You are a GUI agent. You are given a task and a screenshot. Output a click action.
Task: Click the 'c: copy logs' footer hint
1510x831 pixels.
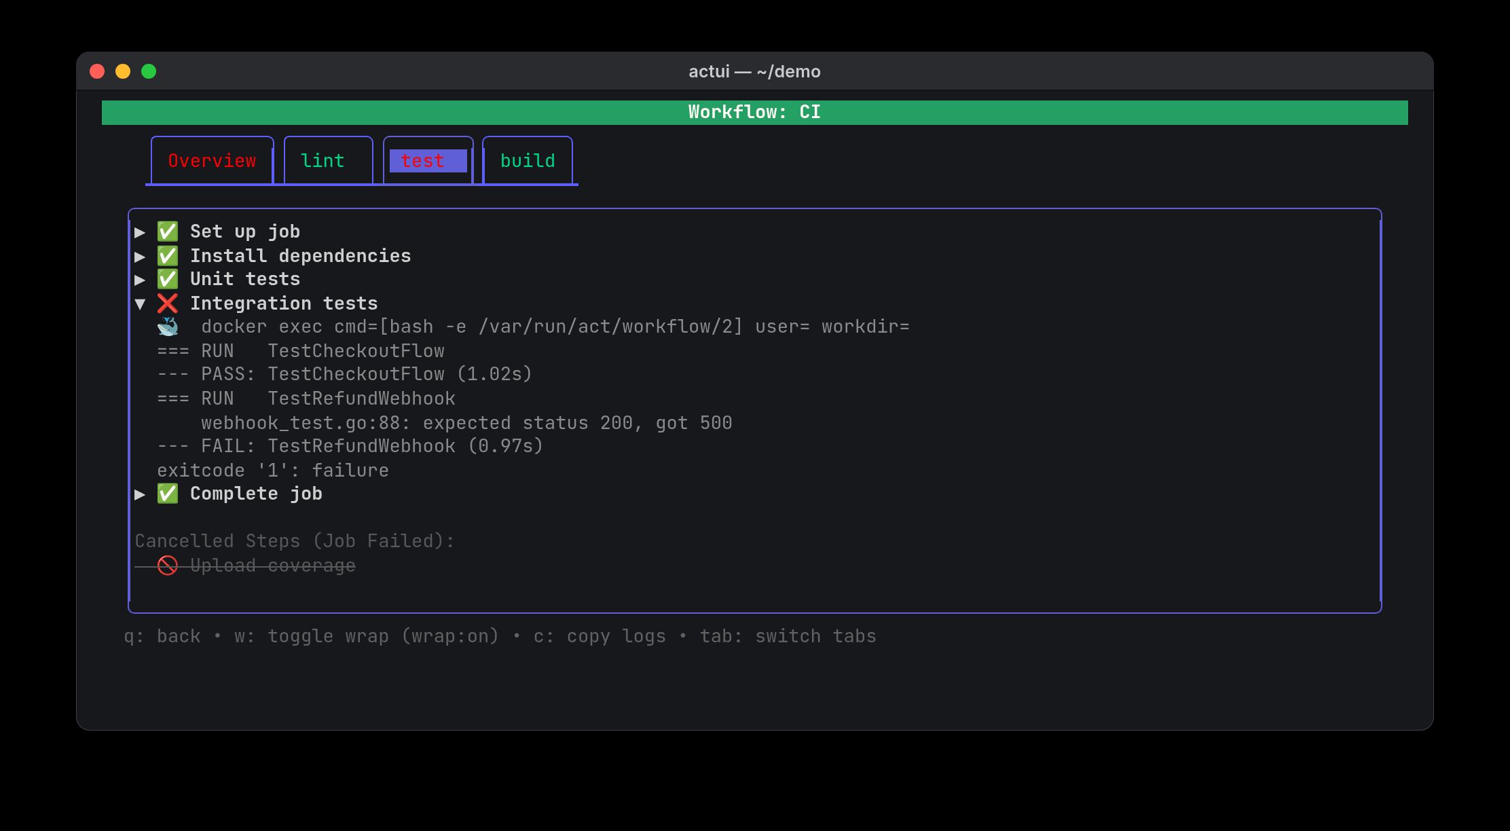click(x=600, y=636)
